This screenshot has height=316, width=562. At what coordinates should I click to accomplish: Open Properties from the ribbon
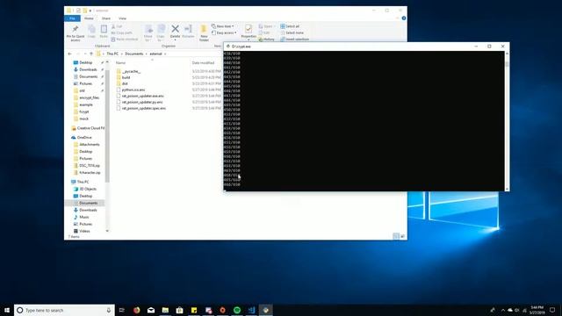248,32
